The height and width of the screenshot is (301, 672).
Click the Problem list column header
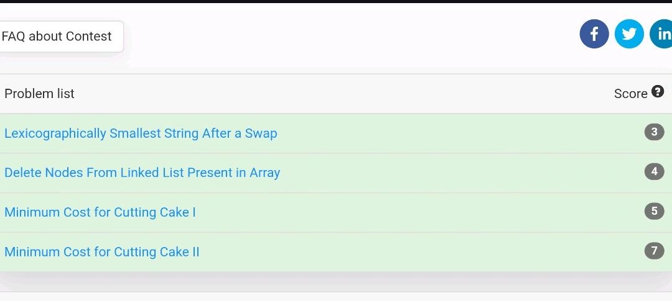[39, 94]
